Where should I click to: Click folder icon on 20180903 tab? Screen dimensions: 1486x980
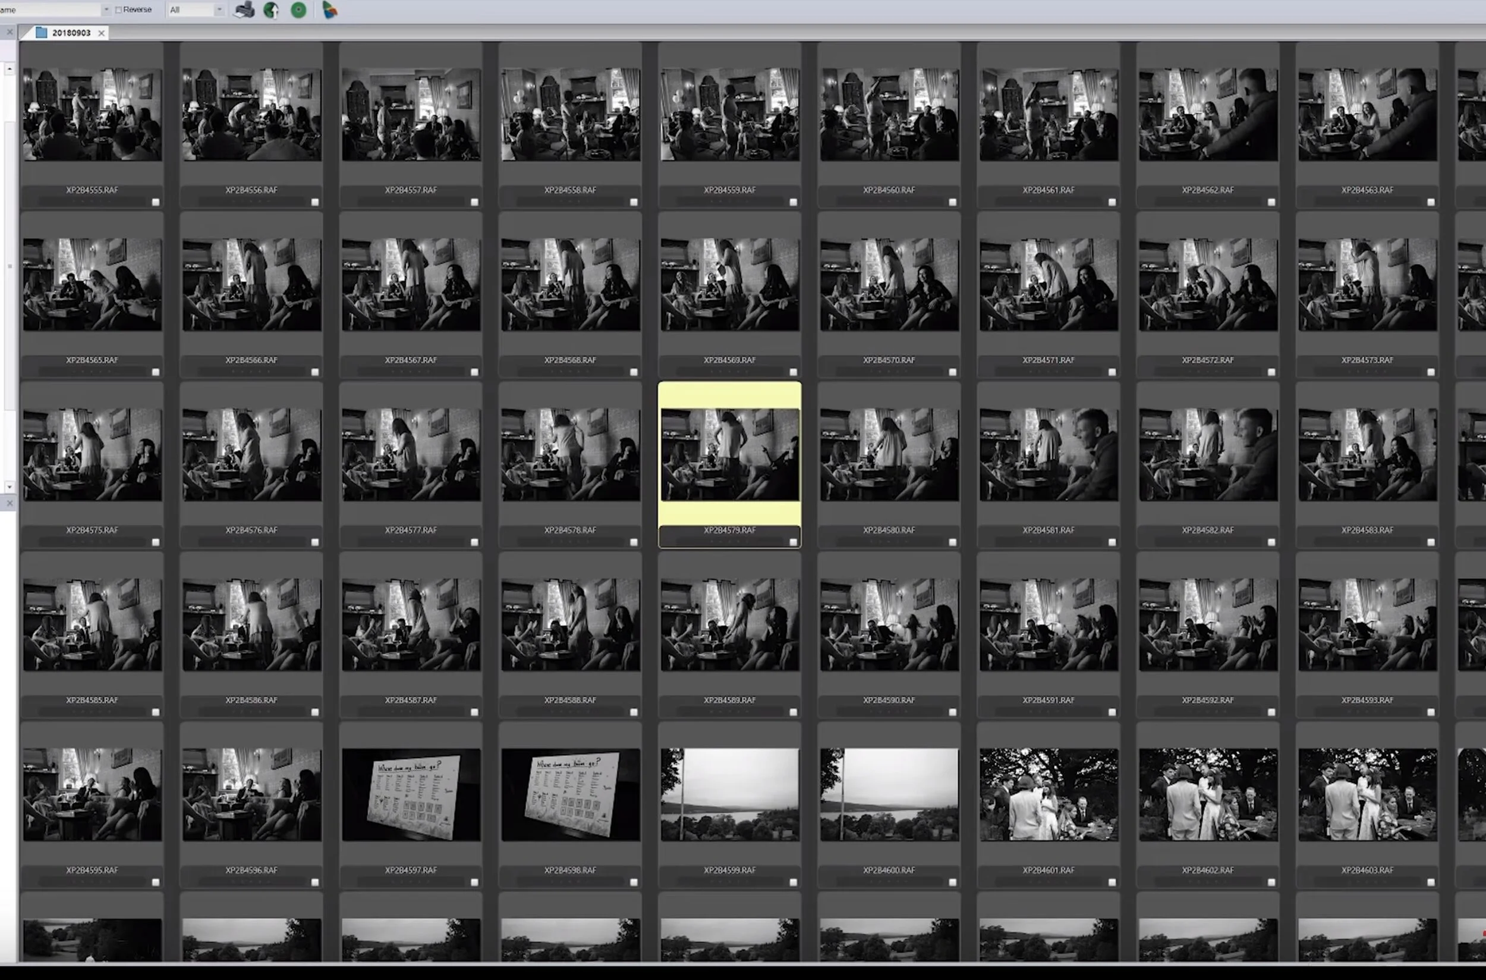(x=41, y=33)
